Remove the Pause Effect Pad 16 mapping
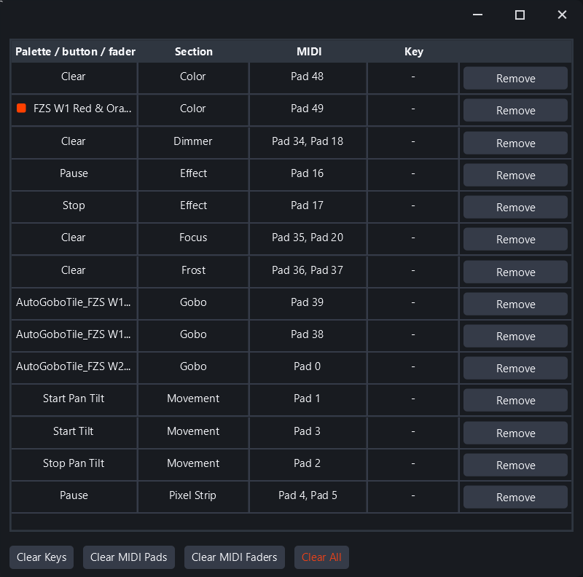The width and height of the screenshot is (583, 577). pyautogui.click(x=515, y=175)
